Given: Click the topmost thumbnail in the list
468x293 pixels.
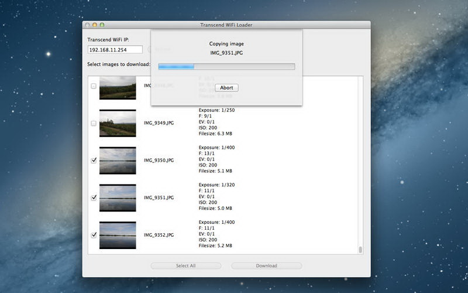Looking at the screenshot, I should tap(118, 88).
